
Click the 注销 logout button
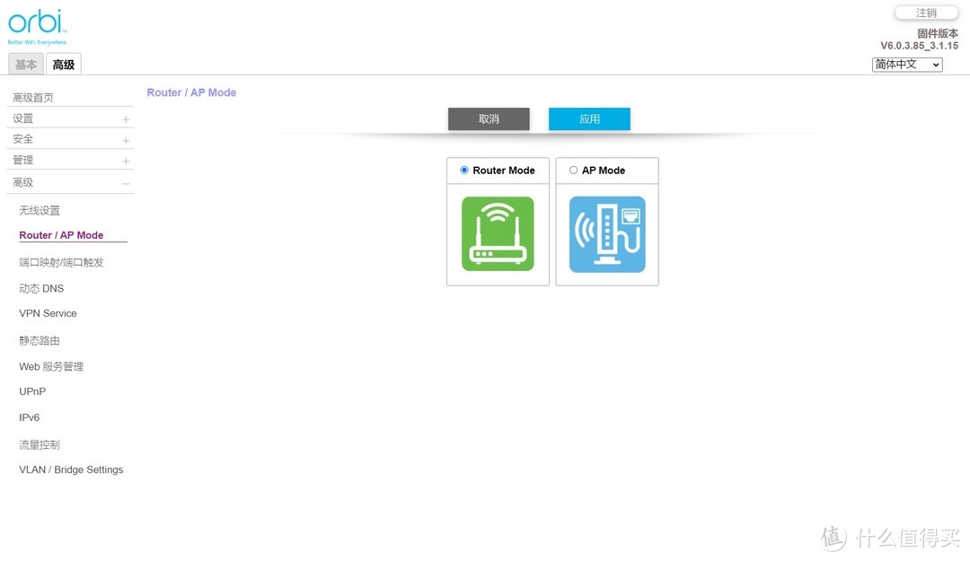click(926, 13)
